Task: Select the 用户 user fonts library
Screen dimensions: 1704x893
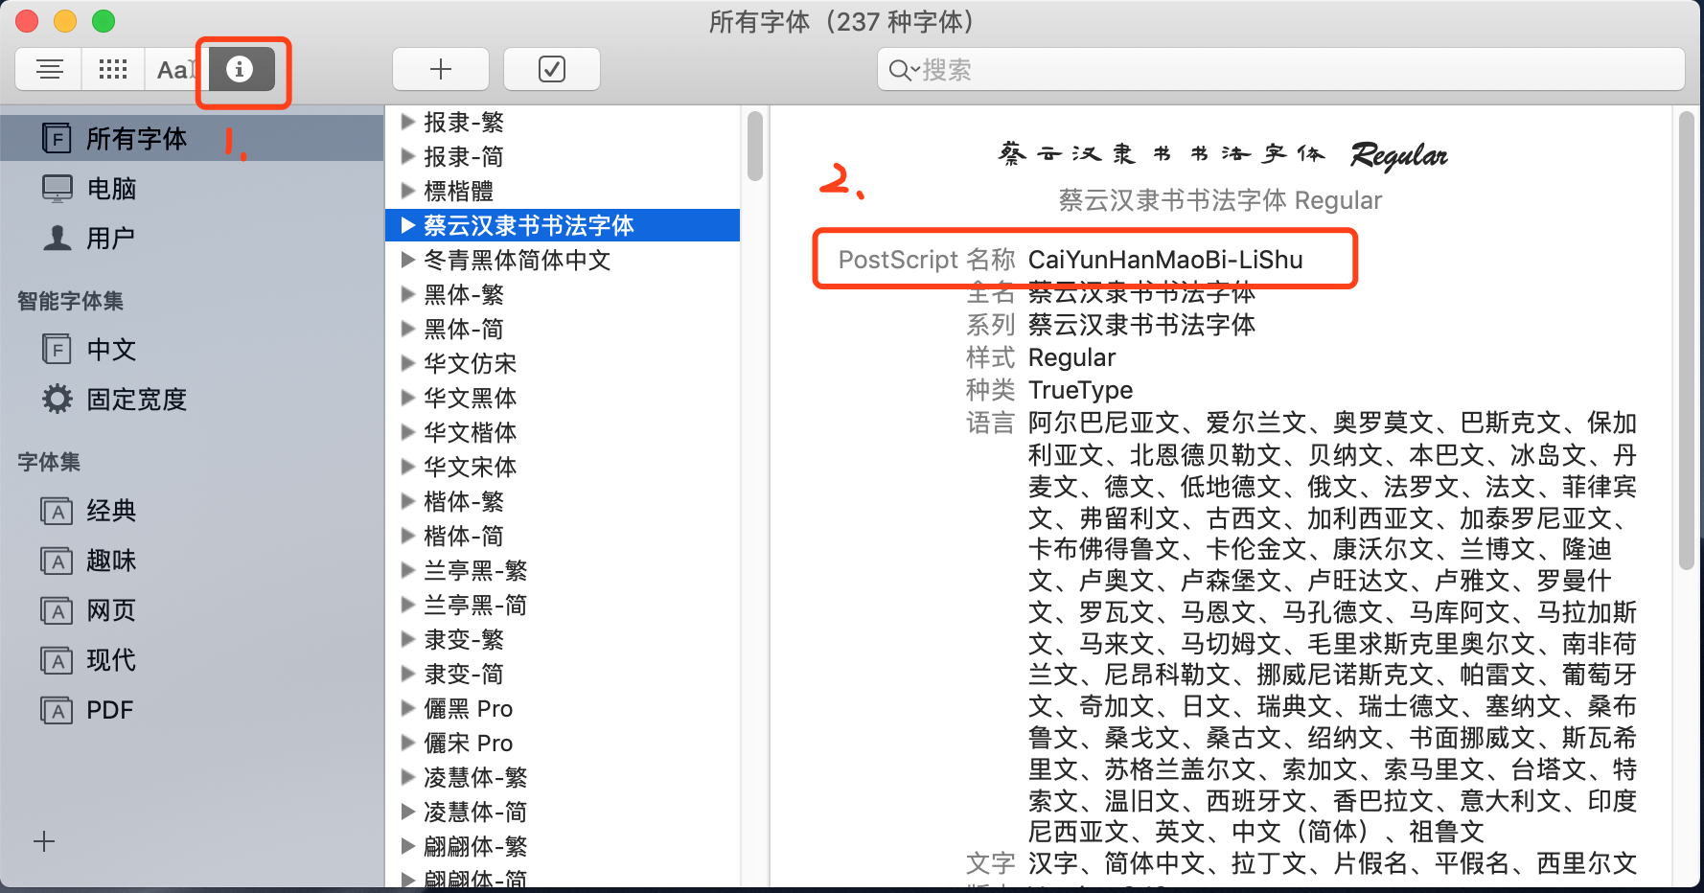Action: point(109,238)
